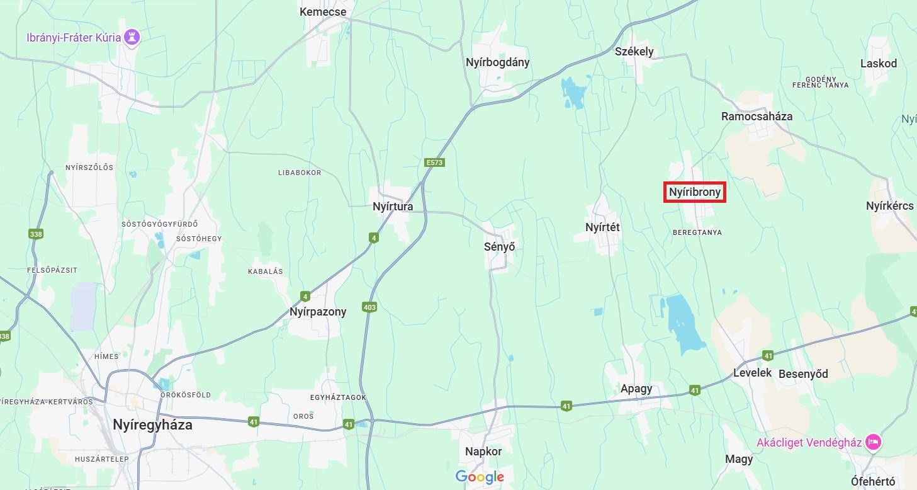The width and height of the screenshot is (917, 490).
Task: Select the Ramocsaháza village label
Action: [757, 117]
